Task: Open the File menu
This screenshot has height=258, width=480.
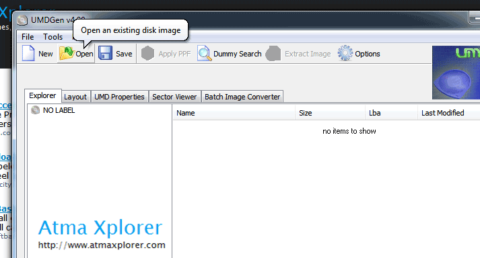Action: (28, 37)
